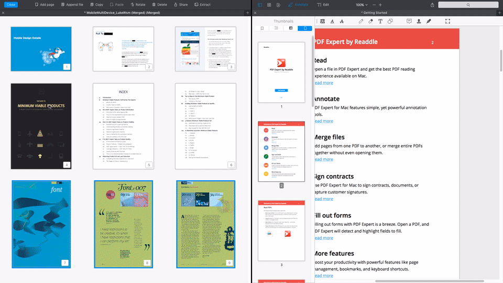This screenshot has height=283, width=503.
Task: Rotate the selected pages
Action: point(138,5)
